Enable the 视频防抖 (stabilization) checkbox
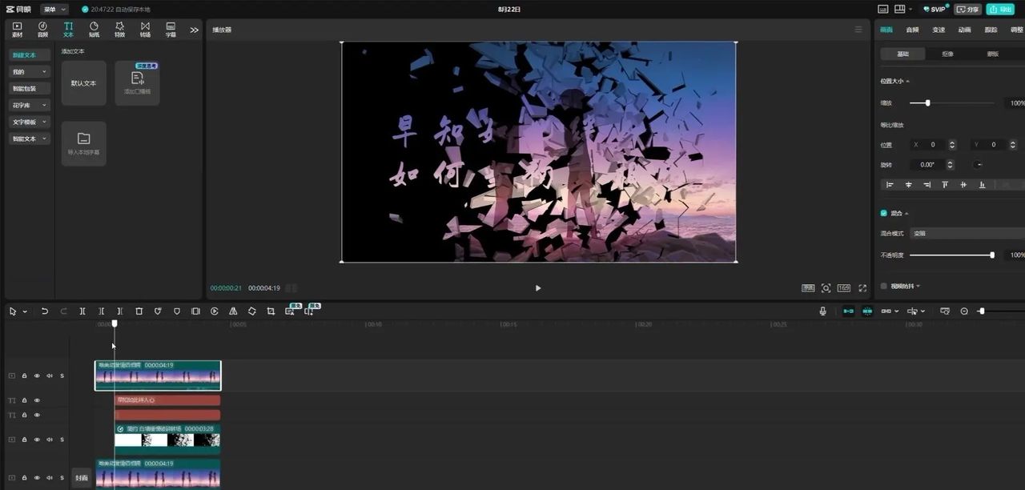 coord(884,286)
